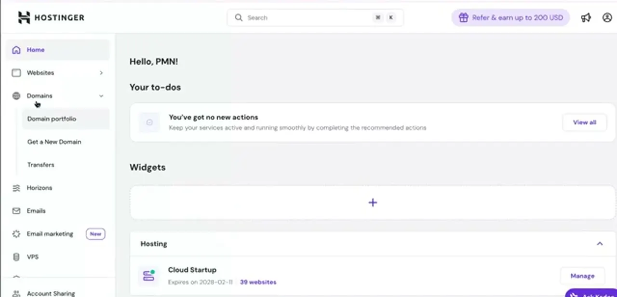Screen dimensions: 617x297
Task: Click Refer & earn up to 200 USD
Action: pyautogui.click(x=510, y=17)
